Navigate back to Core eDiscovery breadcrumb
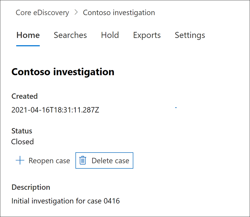Viewport: 250px width, 217px height. click(x=43, y=13)
